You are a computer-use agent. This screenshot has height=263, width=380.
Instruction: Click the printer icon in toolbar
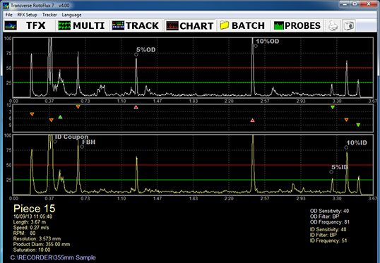(333, 25)
